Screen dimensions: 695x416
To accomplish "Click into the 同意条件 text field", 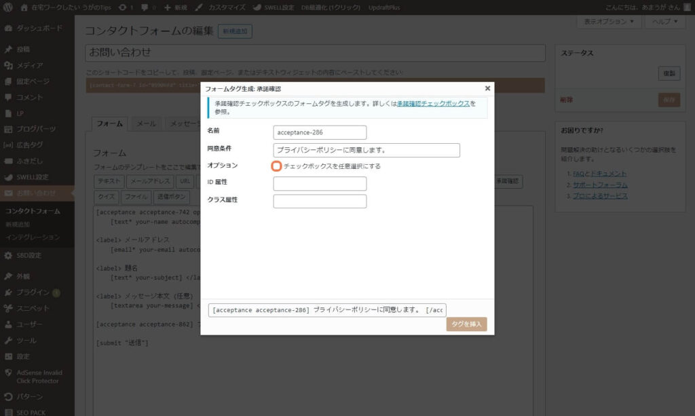I will pyautogui.click(x=367, y=150).
